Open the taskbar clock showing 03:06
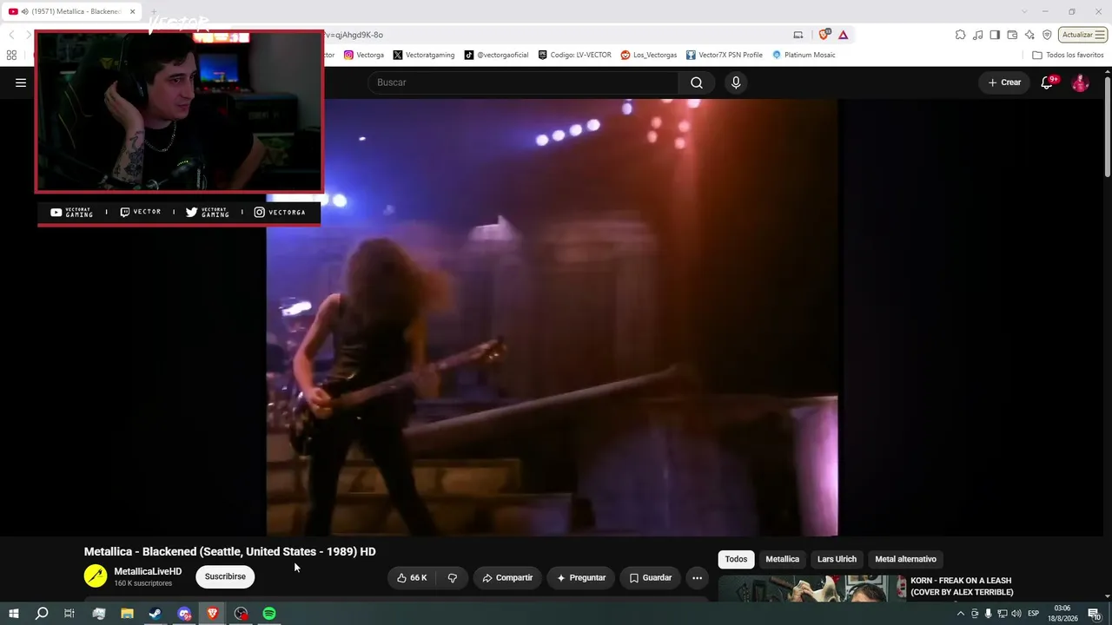Viewport: 1112px width, 625px height. [x=1062, y=614]
